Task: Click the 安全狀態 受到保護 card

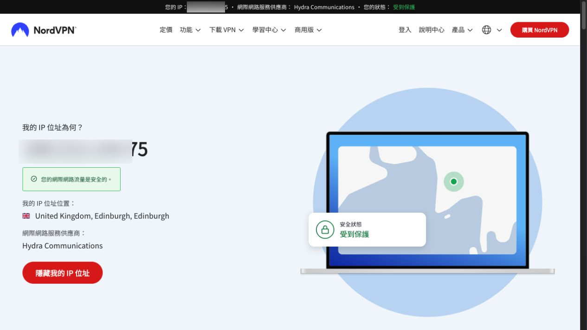Action: click(367, 229)
